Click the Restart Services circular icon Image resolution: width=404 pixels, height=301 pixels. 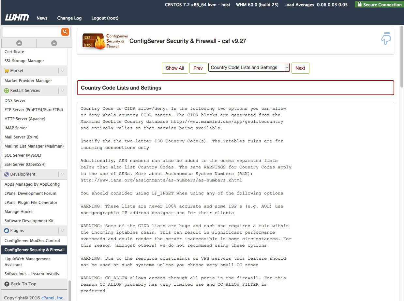pos(7,90)
